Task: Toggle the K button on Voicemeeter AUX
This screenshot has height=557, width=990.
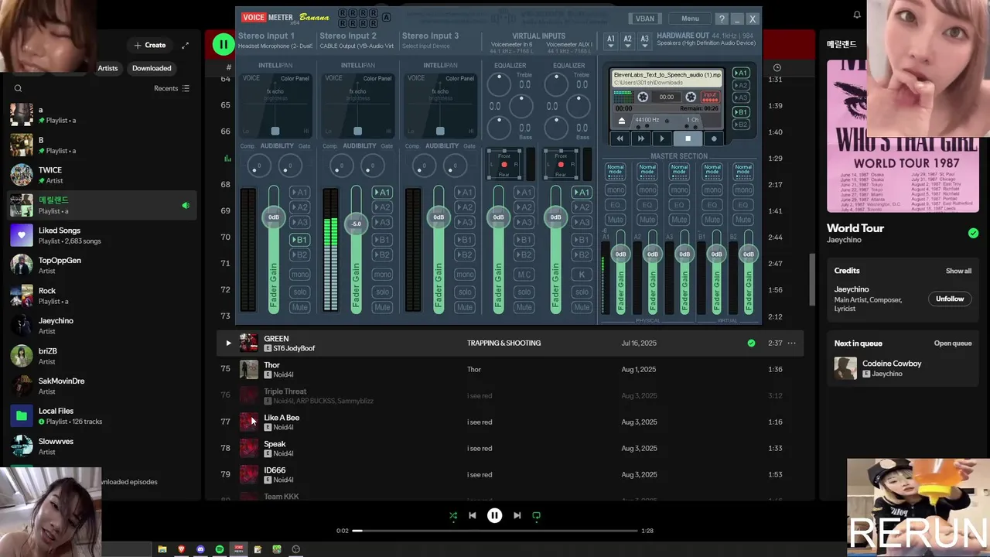Action: pyautogui.click(x=582, y=274)
